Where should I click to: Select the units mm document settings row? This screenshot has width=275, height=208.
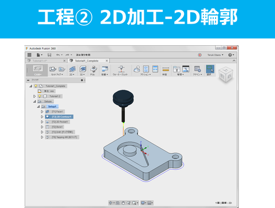pyautogui.click(x=46, y=91)
